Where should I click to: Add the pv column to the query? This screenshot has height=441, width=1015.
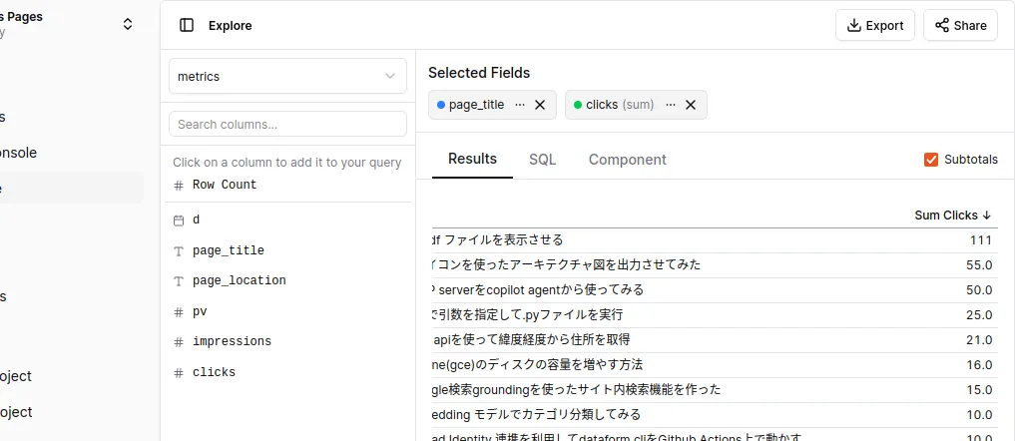point(200,311)
